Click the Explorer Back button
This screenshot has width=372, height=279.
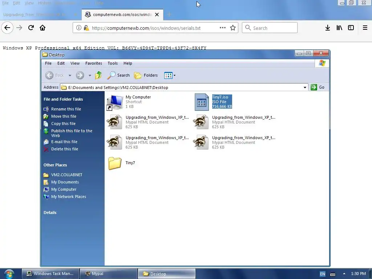pos(54,75)
